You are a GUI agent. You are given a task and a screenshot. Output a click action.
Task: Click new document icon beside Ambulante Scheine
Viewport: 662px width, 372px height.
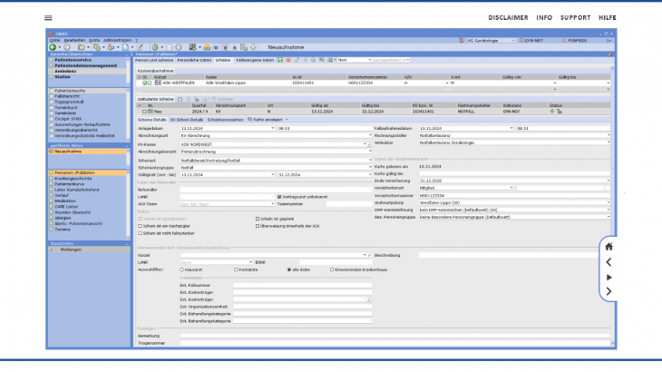click(180, 97)
